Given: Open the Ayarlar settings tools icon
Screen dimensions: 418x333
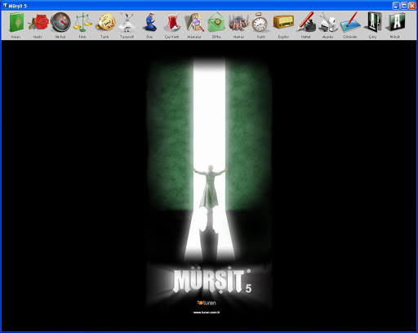Looking at the screenshot, I should click(328, 23).
